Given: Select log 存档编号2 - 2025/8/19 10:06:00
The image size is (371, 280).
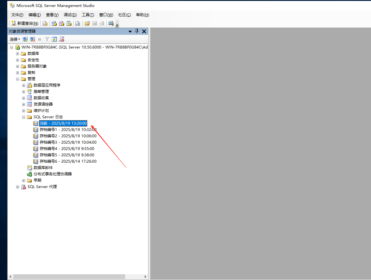Looking at the screenshot, I should pos(68,136).
